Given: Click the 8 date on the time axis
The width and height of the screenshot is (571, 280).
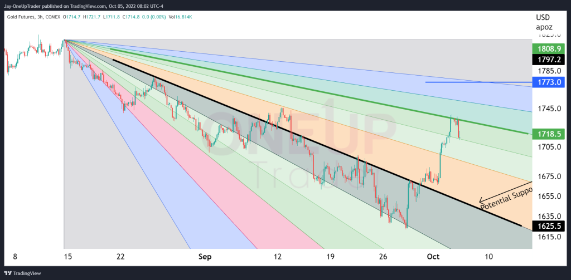Looking at the screenshot, I should click(x=15, y=257).
